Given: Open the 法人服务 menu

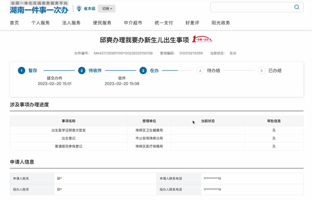Looking at the screenshot, I should coord(71,23).
